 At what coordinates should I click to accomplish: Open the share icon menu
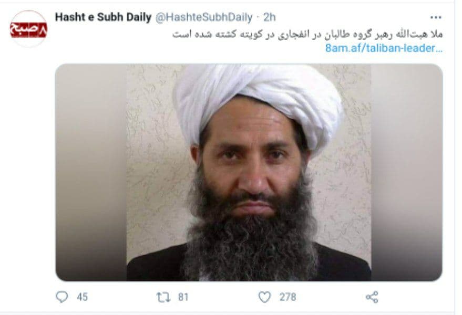pos(372,297)
